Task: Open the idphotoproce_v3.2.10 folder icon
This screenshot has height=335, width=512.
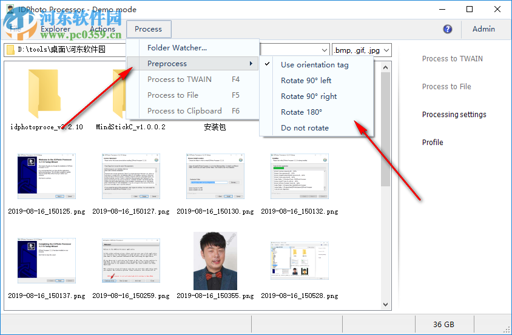Action: click(44, 93)
